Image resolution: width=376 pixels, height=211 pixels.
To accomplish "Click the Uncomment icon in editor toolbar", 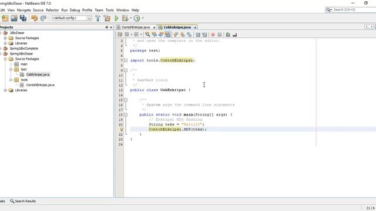I will pos(234,35).
